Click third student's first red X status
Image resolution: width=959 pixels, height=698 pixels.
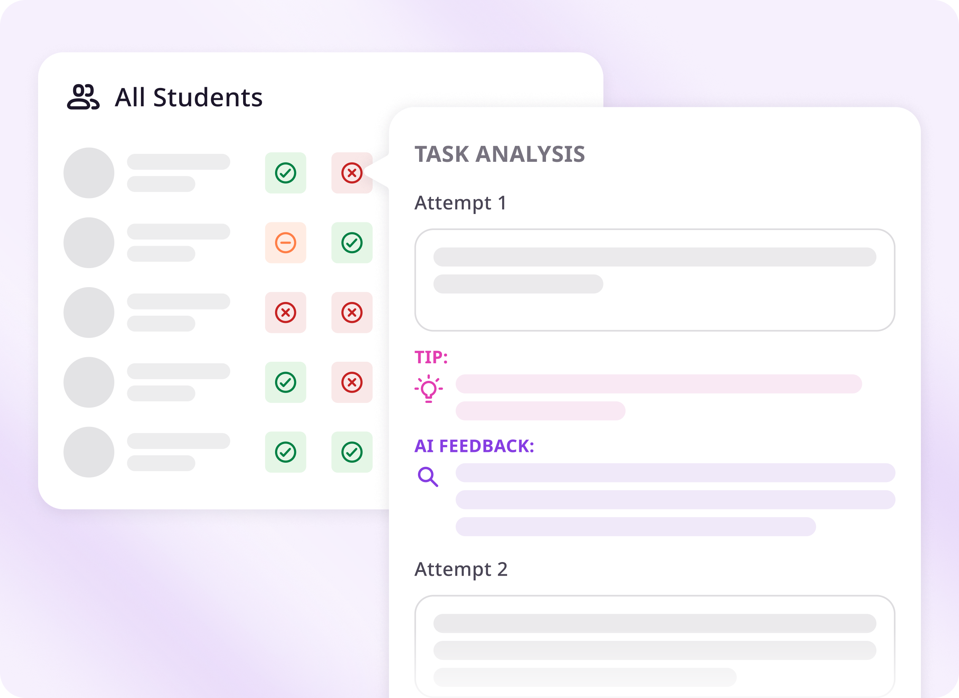(285, 312)
